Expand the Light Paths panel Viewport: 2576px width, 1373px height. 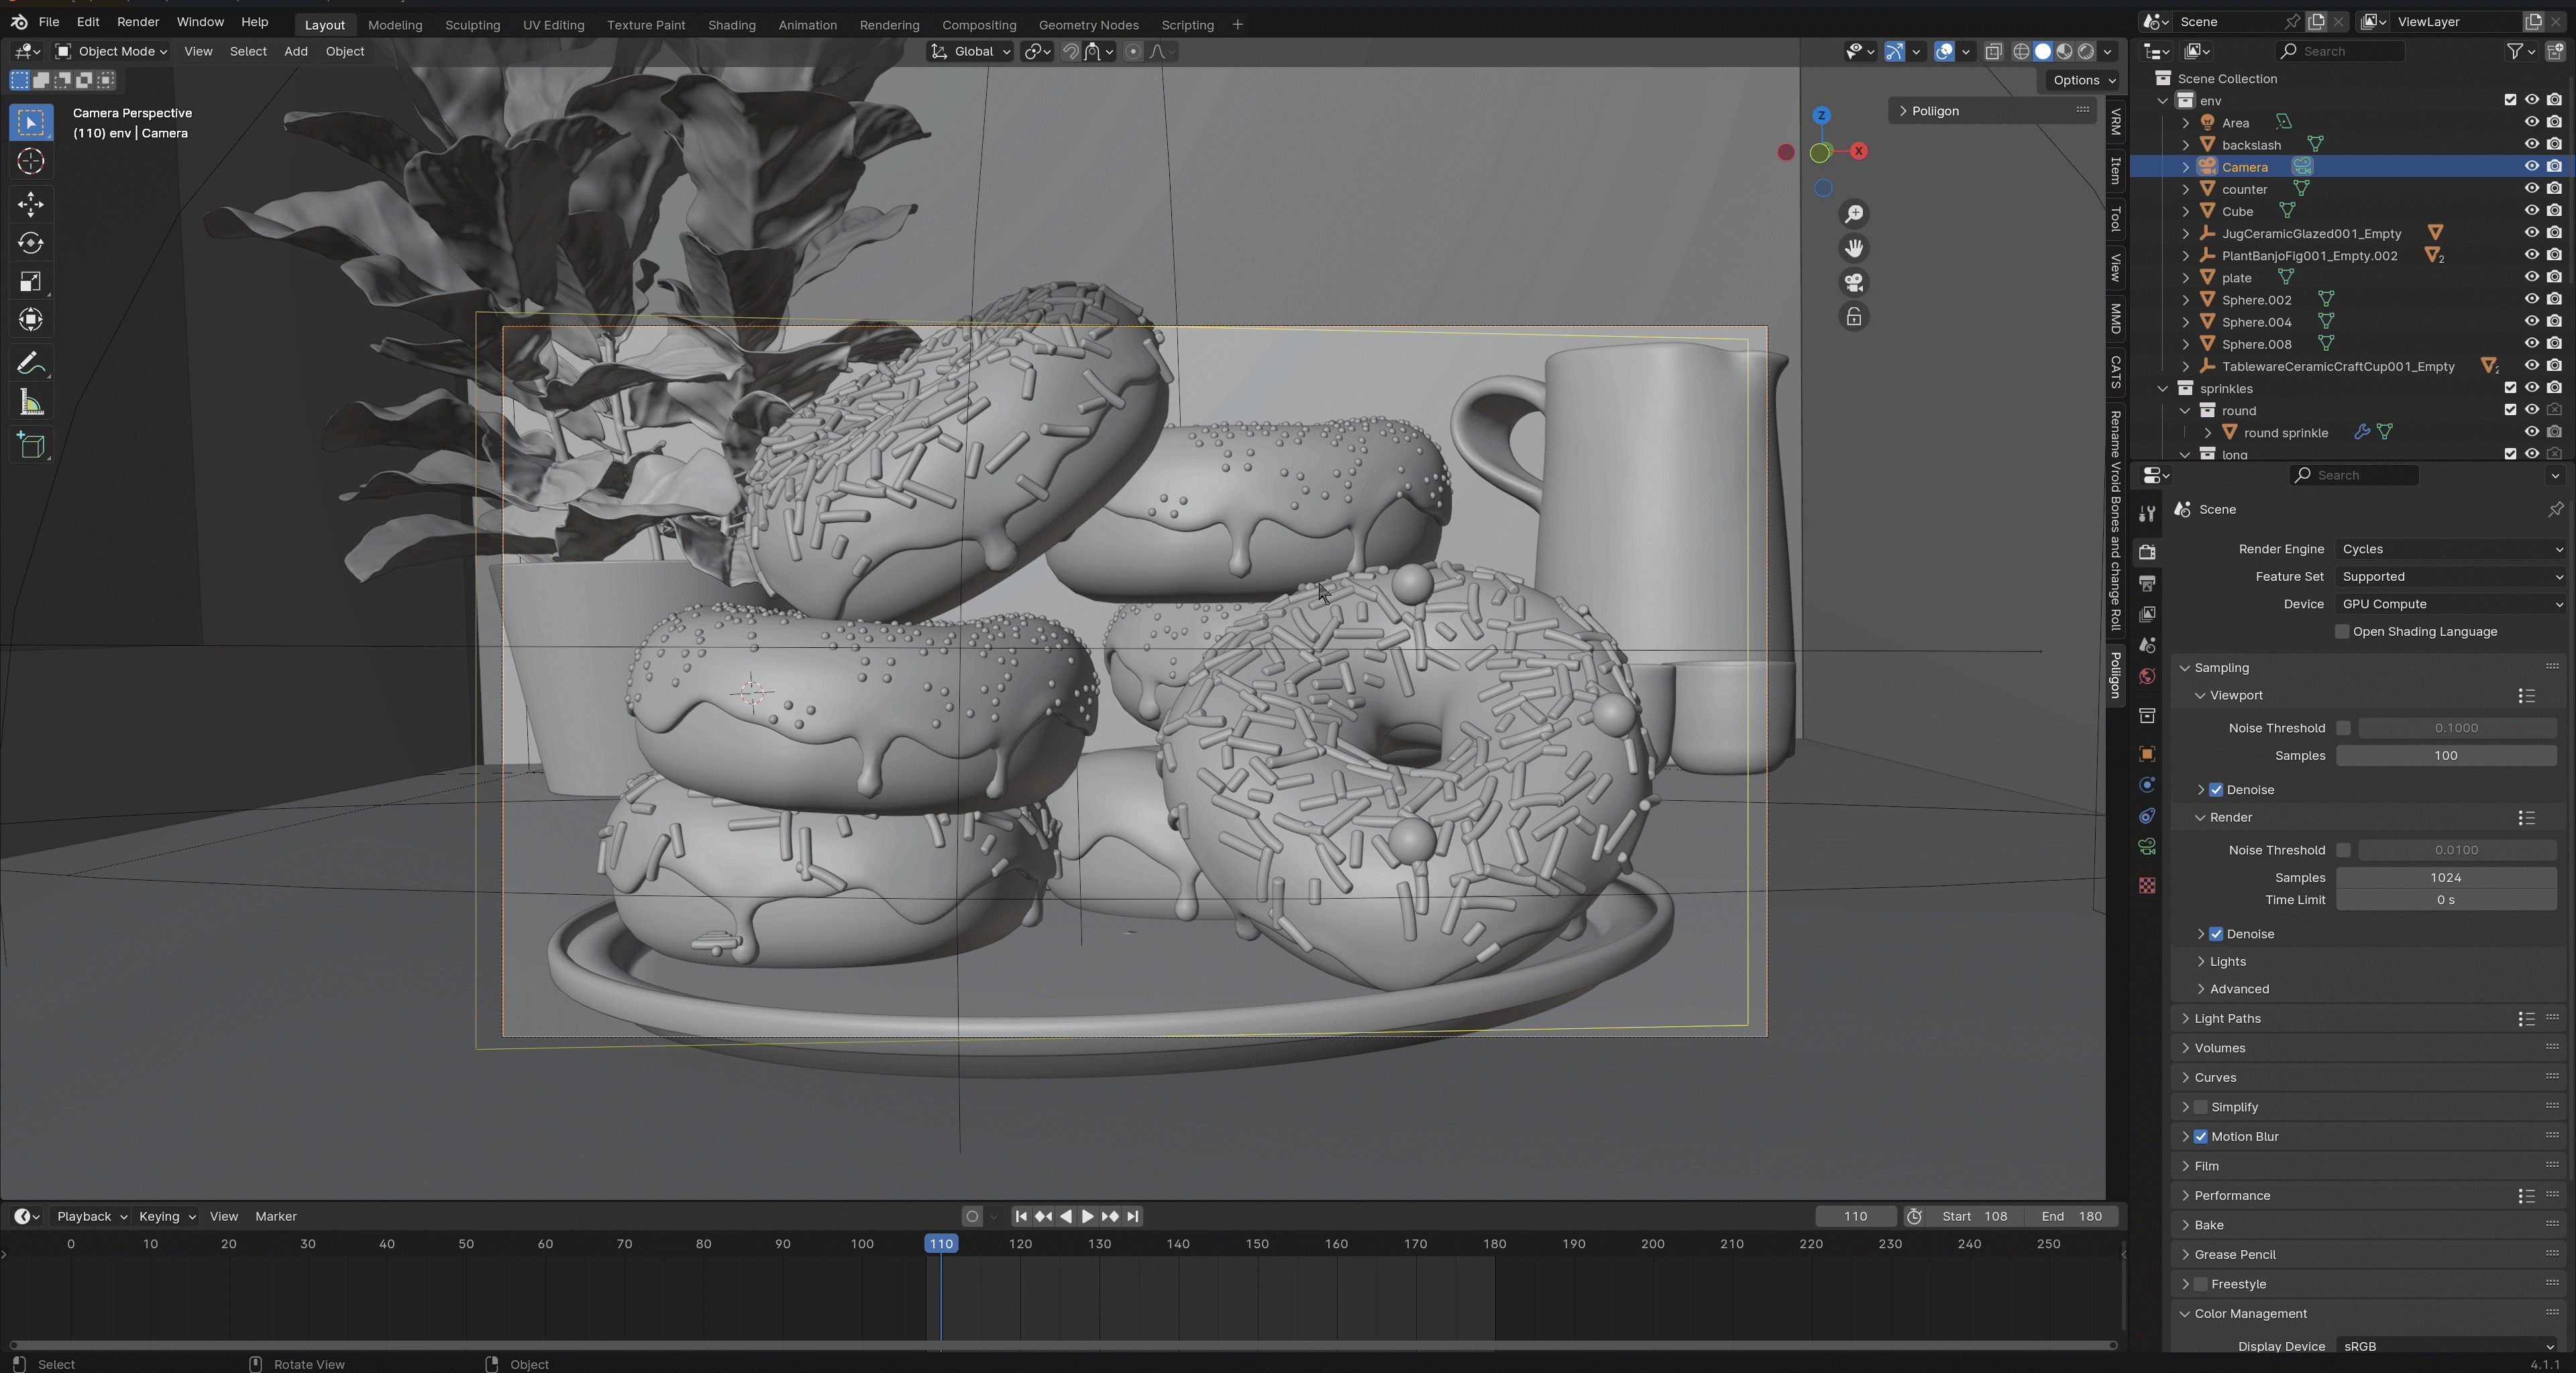point(2227,1018)
